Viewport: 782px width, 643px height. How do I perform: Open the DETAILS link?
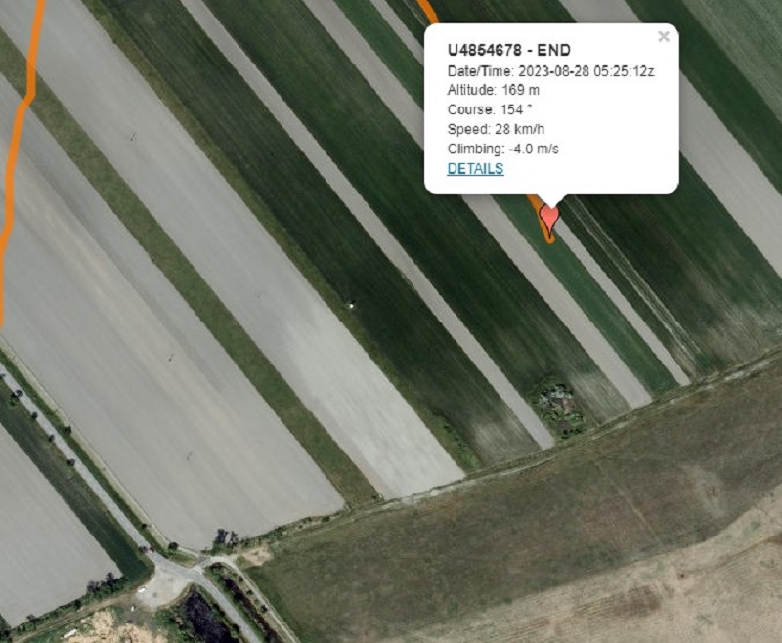(x=475, y=168)
